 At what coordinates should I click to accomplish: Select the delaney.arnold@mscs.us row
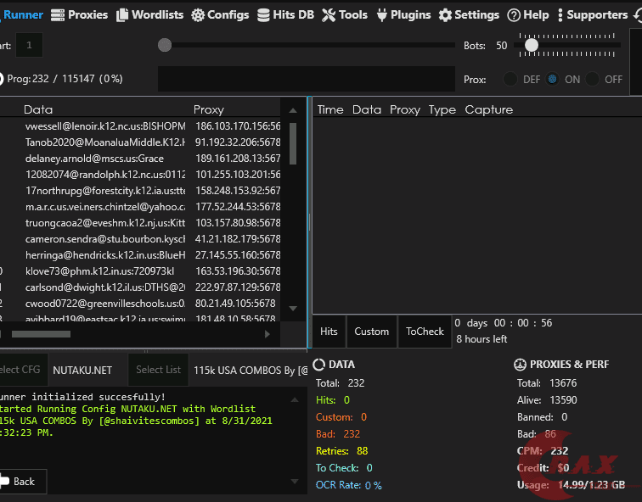[x=141, y=159]
